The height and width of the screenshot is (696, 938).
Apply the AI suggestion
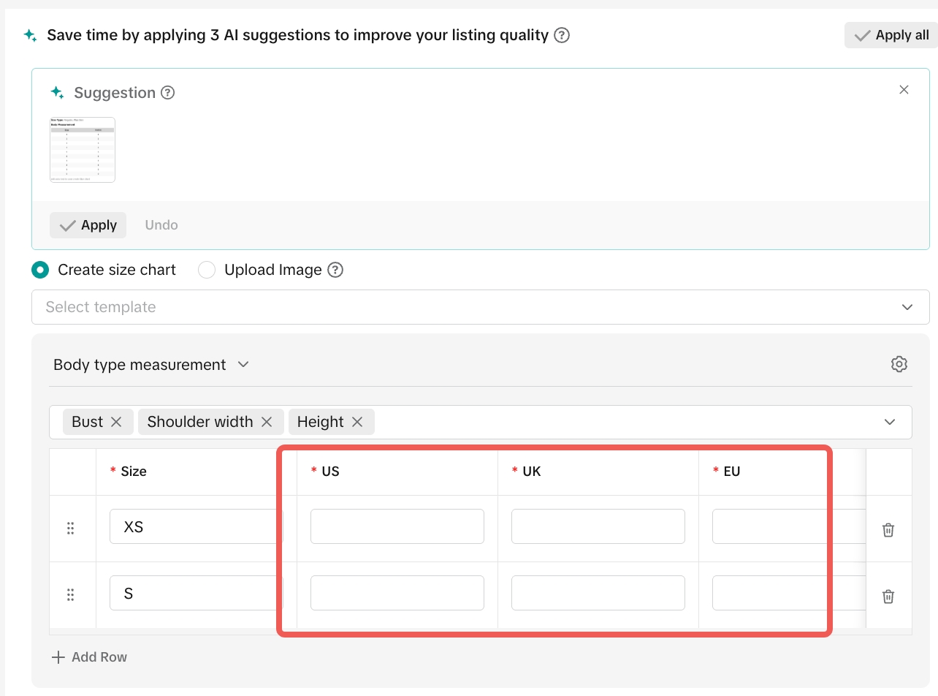click(x=88, y=225)
